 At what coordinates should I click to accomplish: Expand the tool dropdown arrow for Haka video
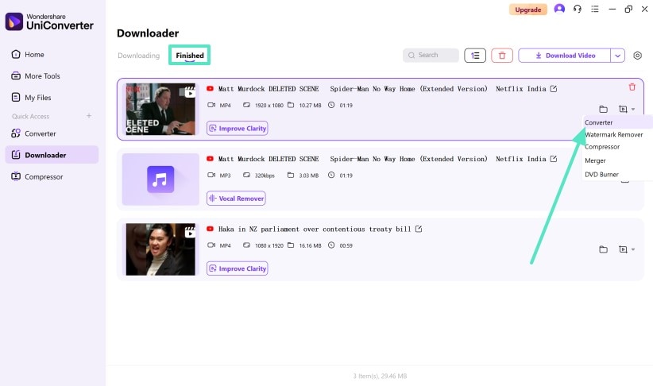point(633,249)
